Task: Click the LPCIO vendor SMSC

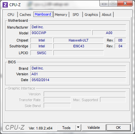Action: 41,53
